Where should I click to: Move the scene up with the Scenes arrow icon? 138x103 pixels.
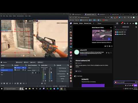pos(10,84)
